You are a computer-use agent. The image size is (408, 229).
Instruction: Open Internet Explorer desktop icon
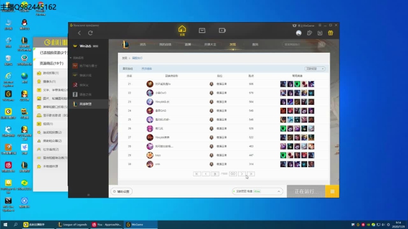click(8, 78)
